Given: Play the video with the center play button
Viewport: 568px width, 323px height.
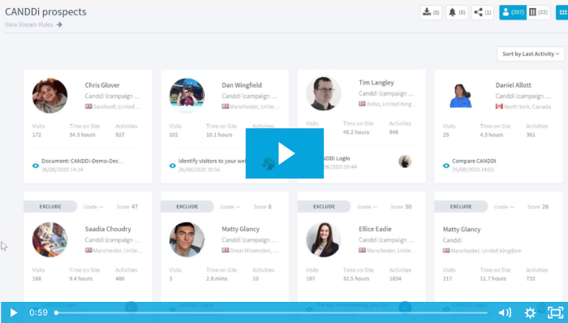Looking at the screenshot, I should coord(285,153).
